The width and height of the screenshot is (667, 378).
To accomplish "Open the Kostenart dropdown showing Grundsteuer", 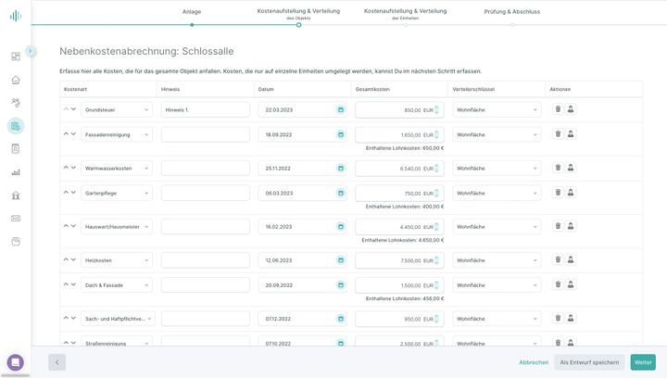I will pos(117,109).
